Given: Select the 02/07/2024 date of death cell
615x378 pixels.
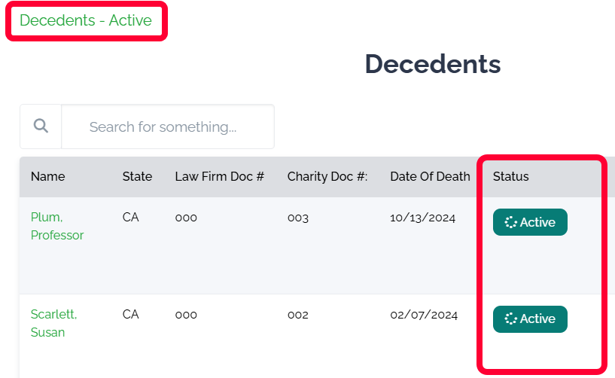Looking at the screenshot, I should coord(422,315).
